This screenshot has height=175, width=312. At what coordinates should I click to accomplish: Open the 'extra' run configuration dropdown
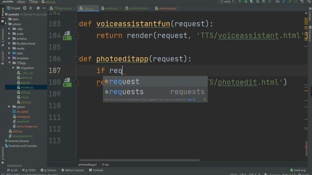click(228, 1)
